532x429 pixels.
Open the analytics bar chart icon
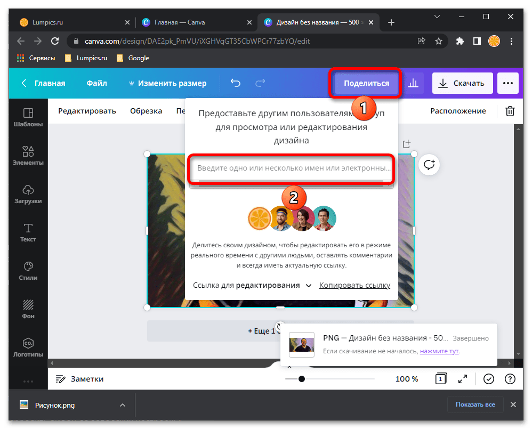(413, 83)
